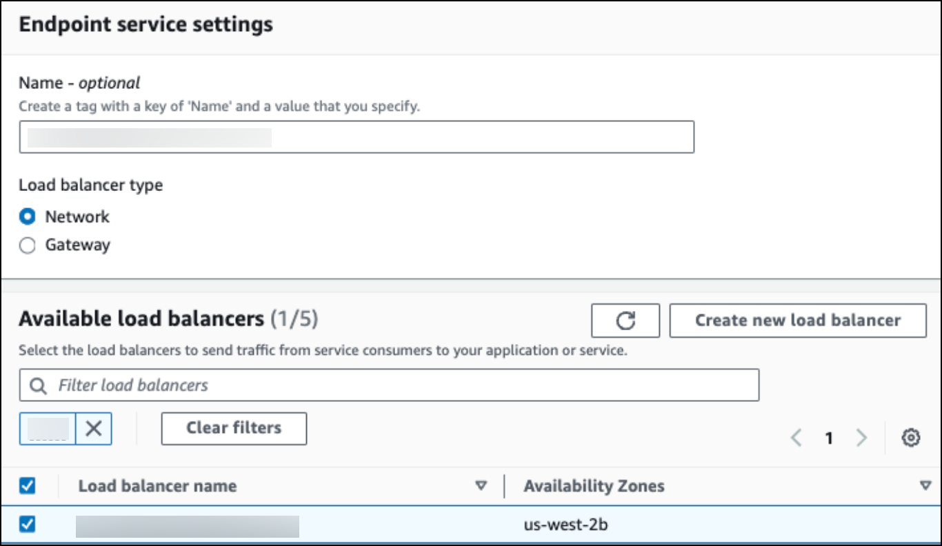Toggle the select-all checkbox in the table header

point(28,486)
